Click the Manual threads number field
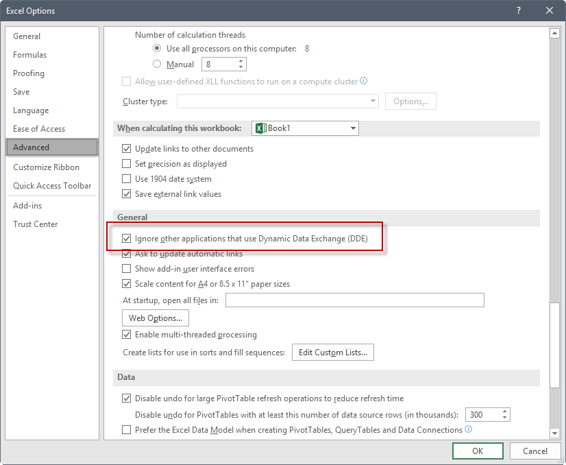 tap(219, 64)
